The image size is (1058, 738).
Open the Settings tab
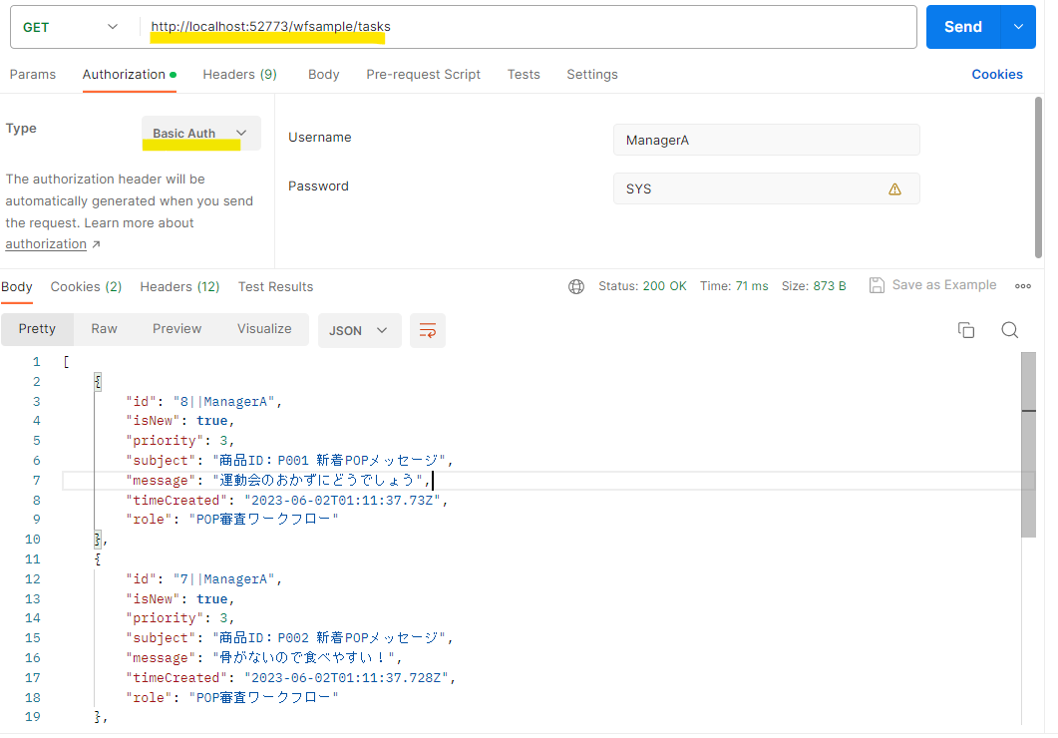tap(591, 74)
